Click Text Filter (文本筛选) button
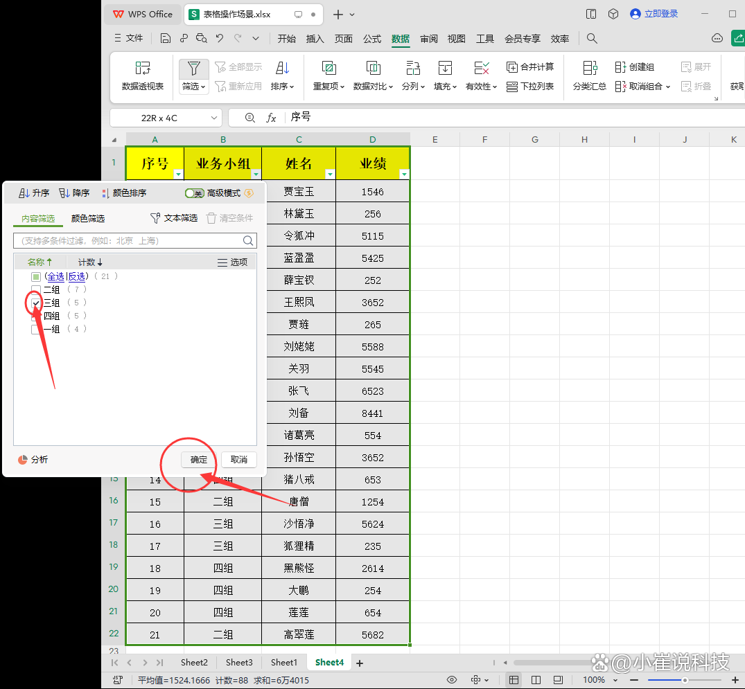Screen dimensions: 745x689 pos(174,218)
